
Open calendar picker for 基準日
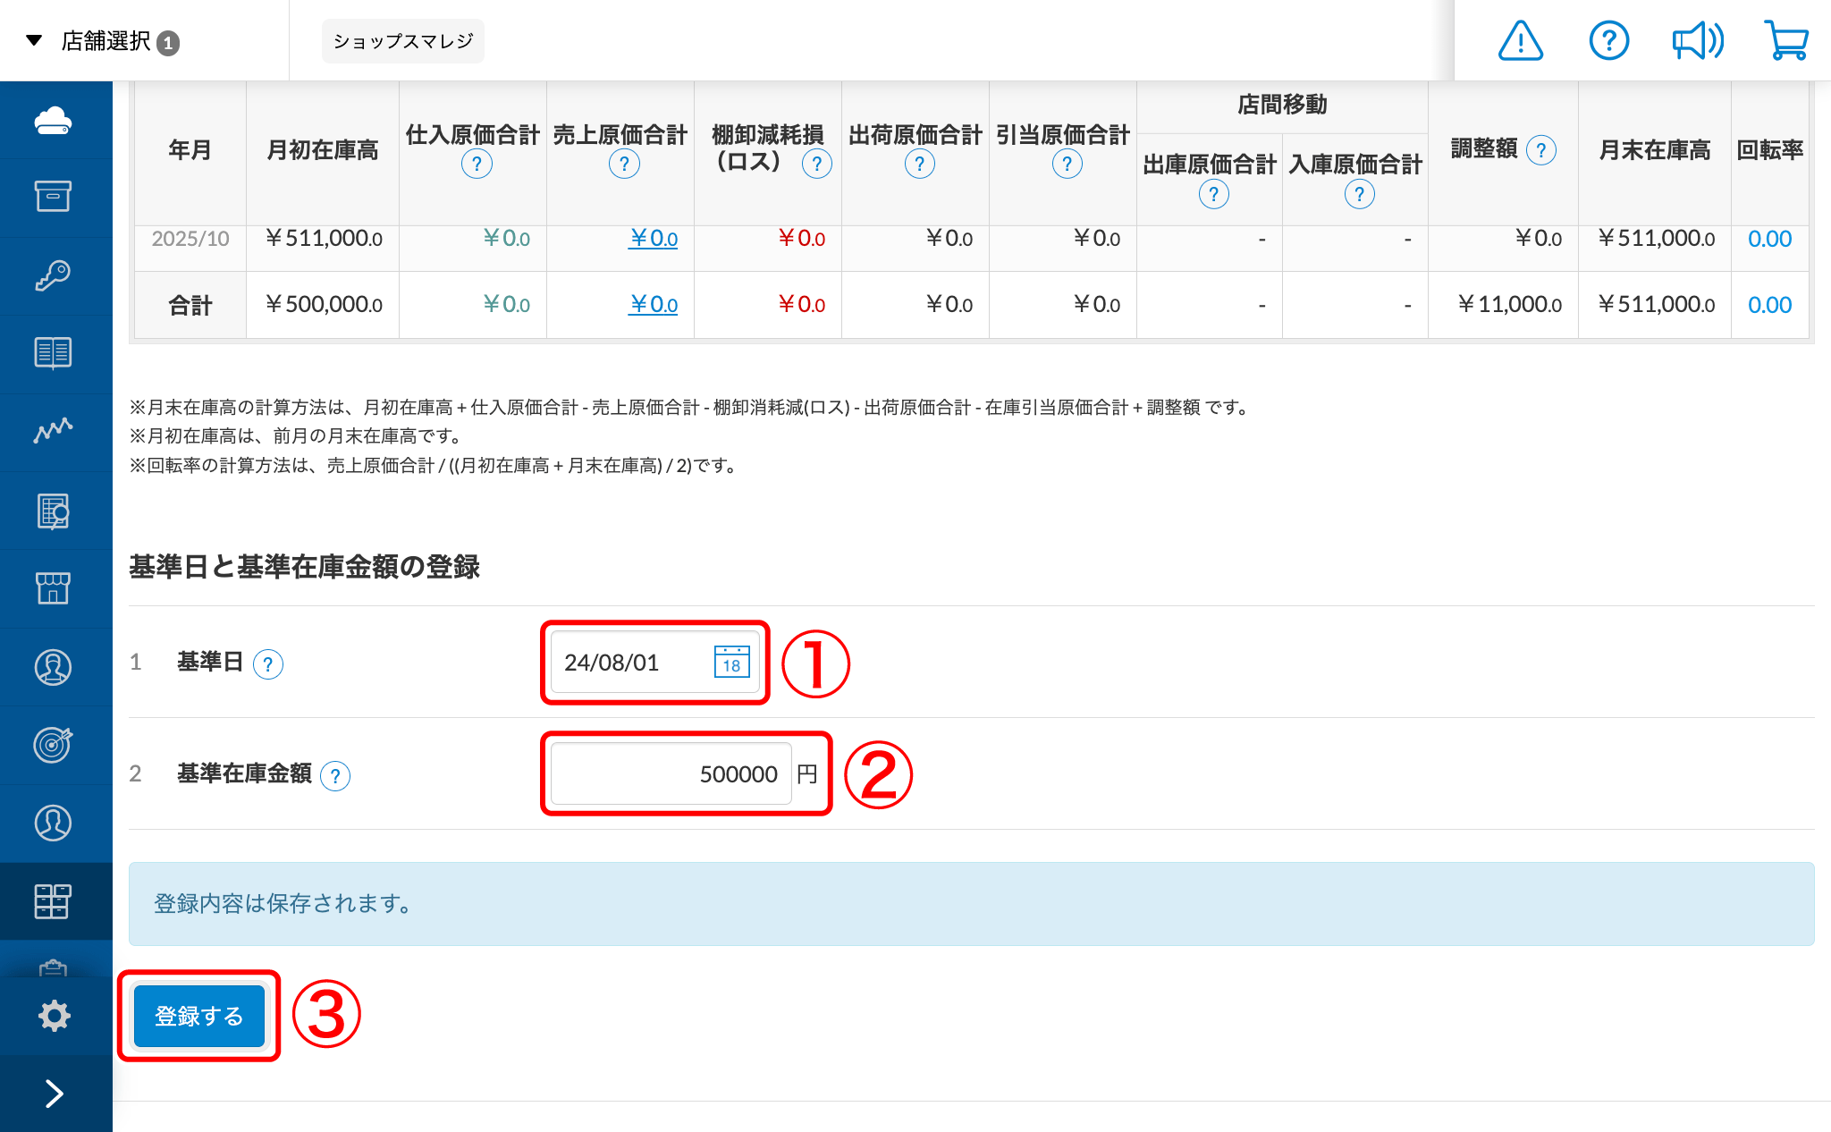point(731,663)
